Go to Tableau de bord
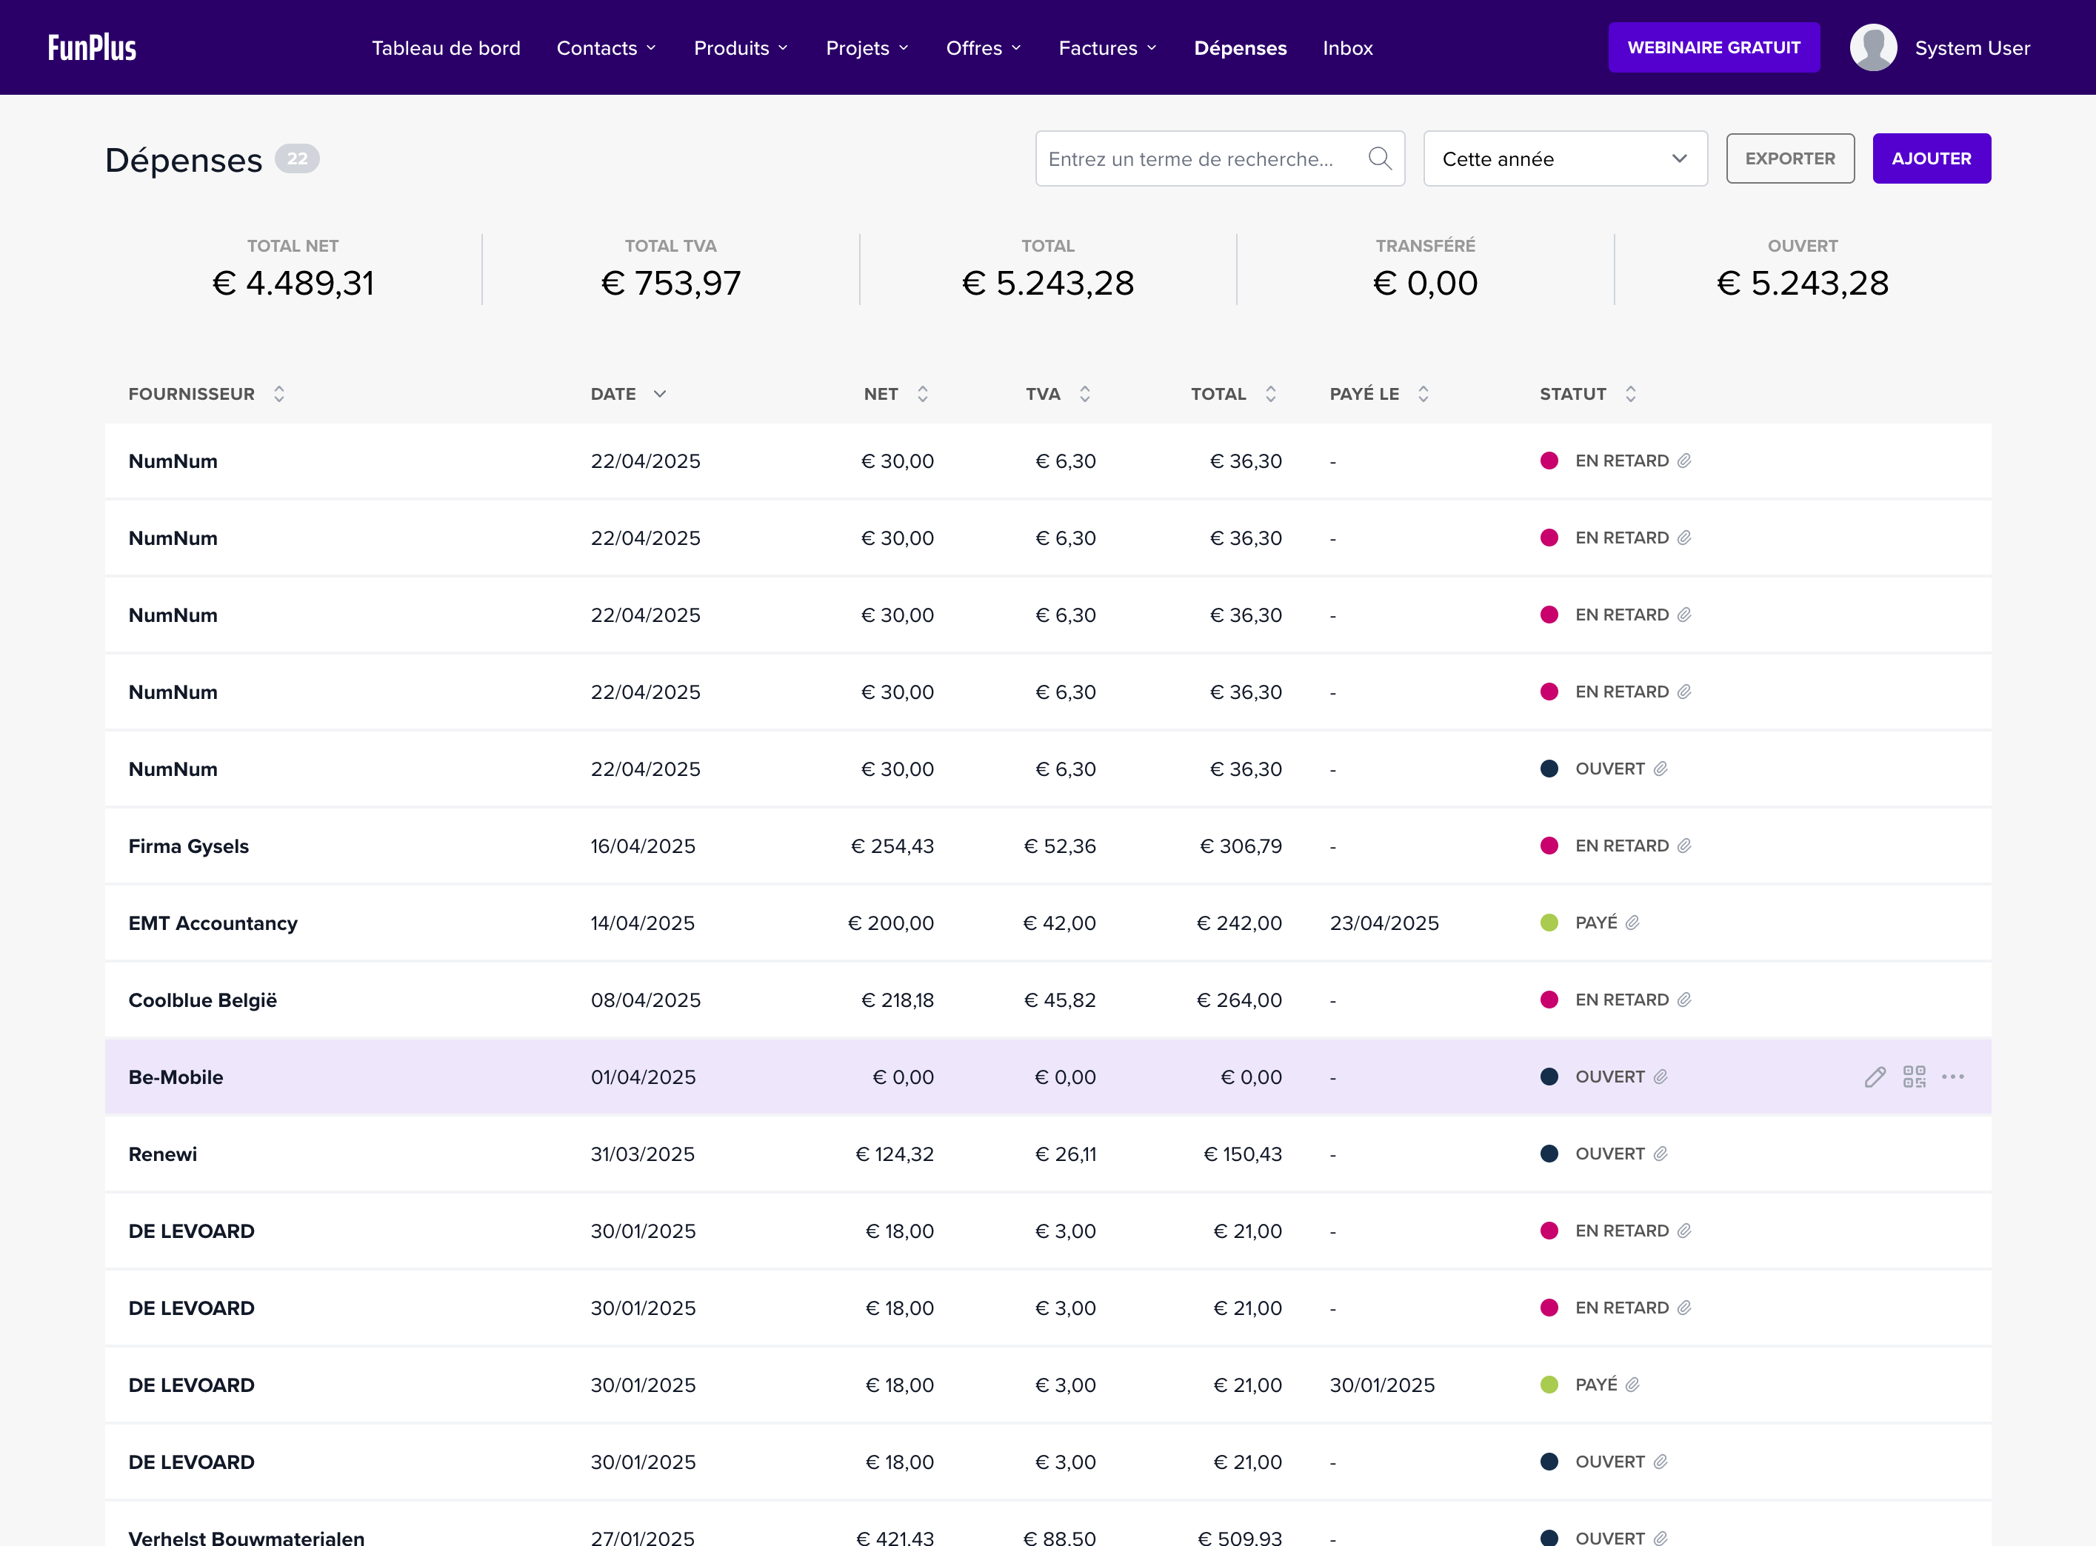This screenshot has width=2096, height=1546. click(446, 47)
